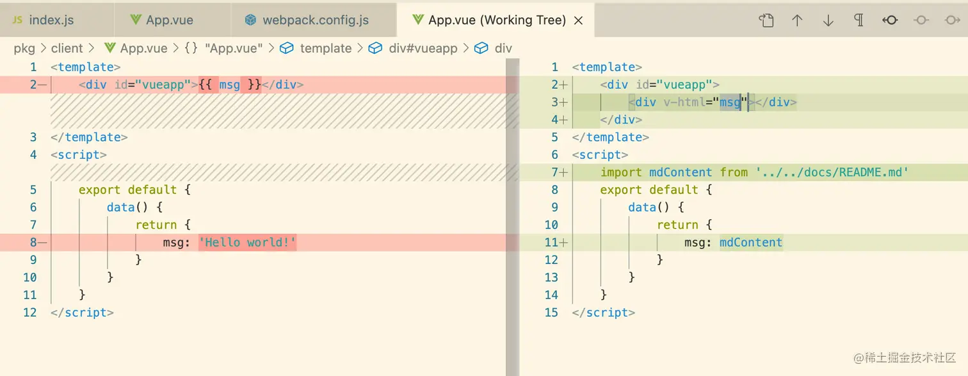This screenshot has height=376, width=968.
Task: Click the <template> tag in left pane
Action: click(86, 67)
